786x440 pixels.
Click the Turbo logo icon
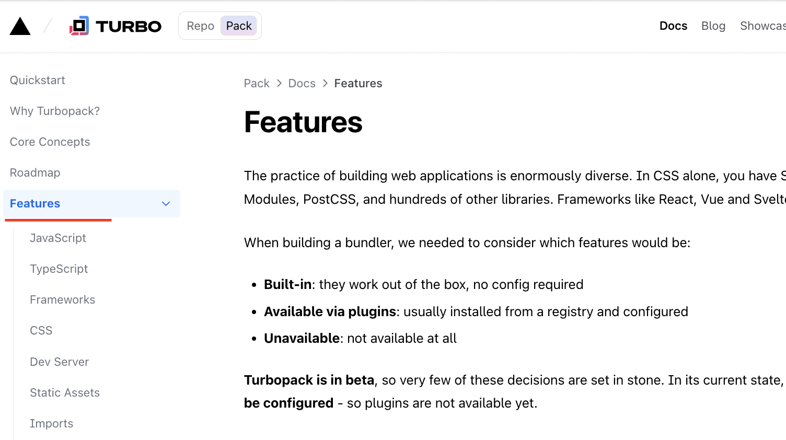click(79, 26)
